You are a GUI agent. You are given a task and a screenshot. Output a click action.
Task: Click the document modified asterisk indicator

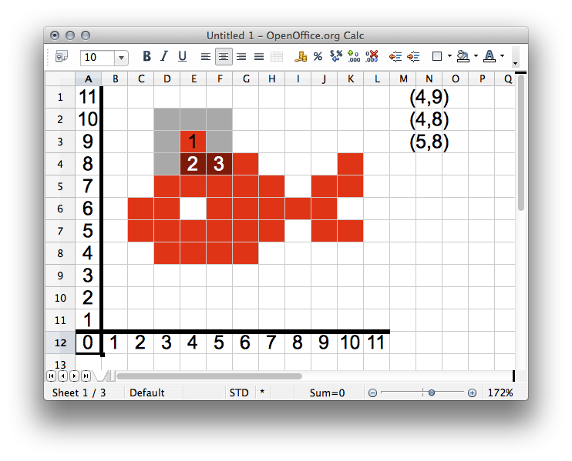tap(262, 393)
